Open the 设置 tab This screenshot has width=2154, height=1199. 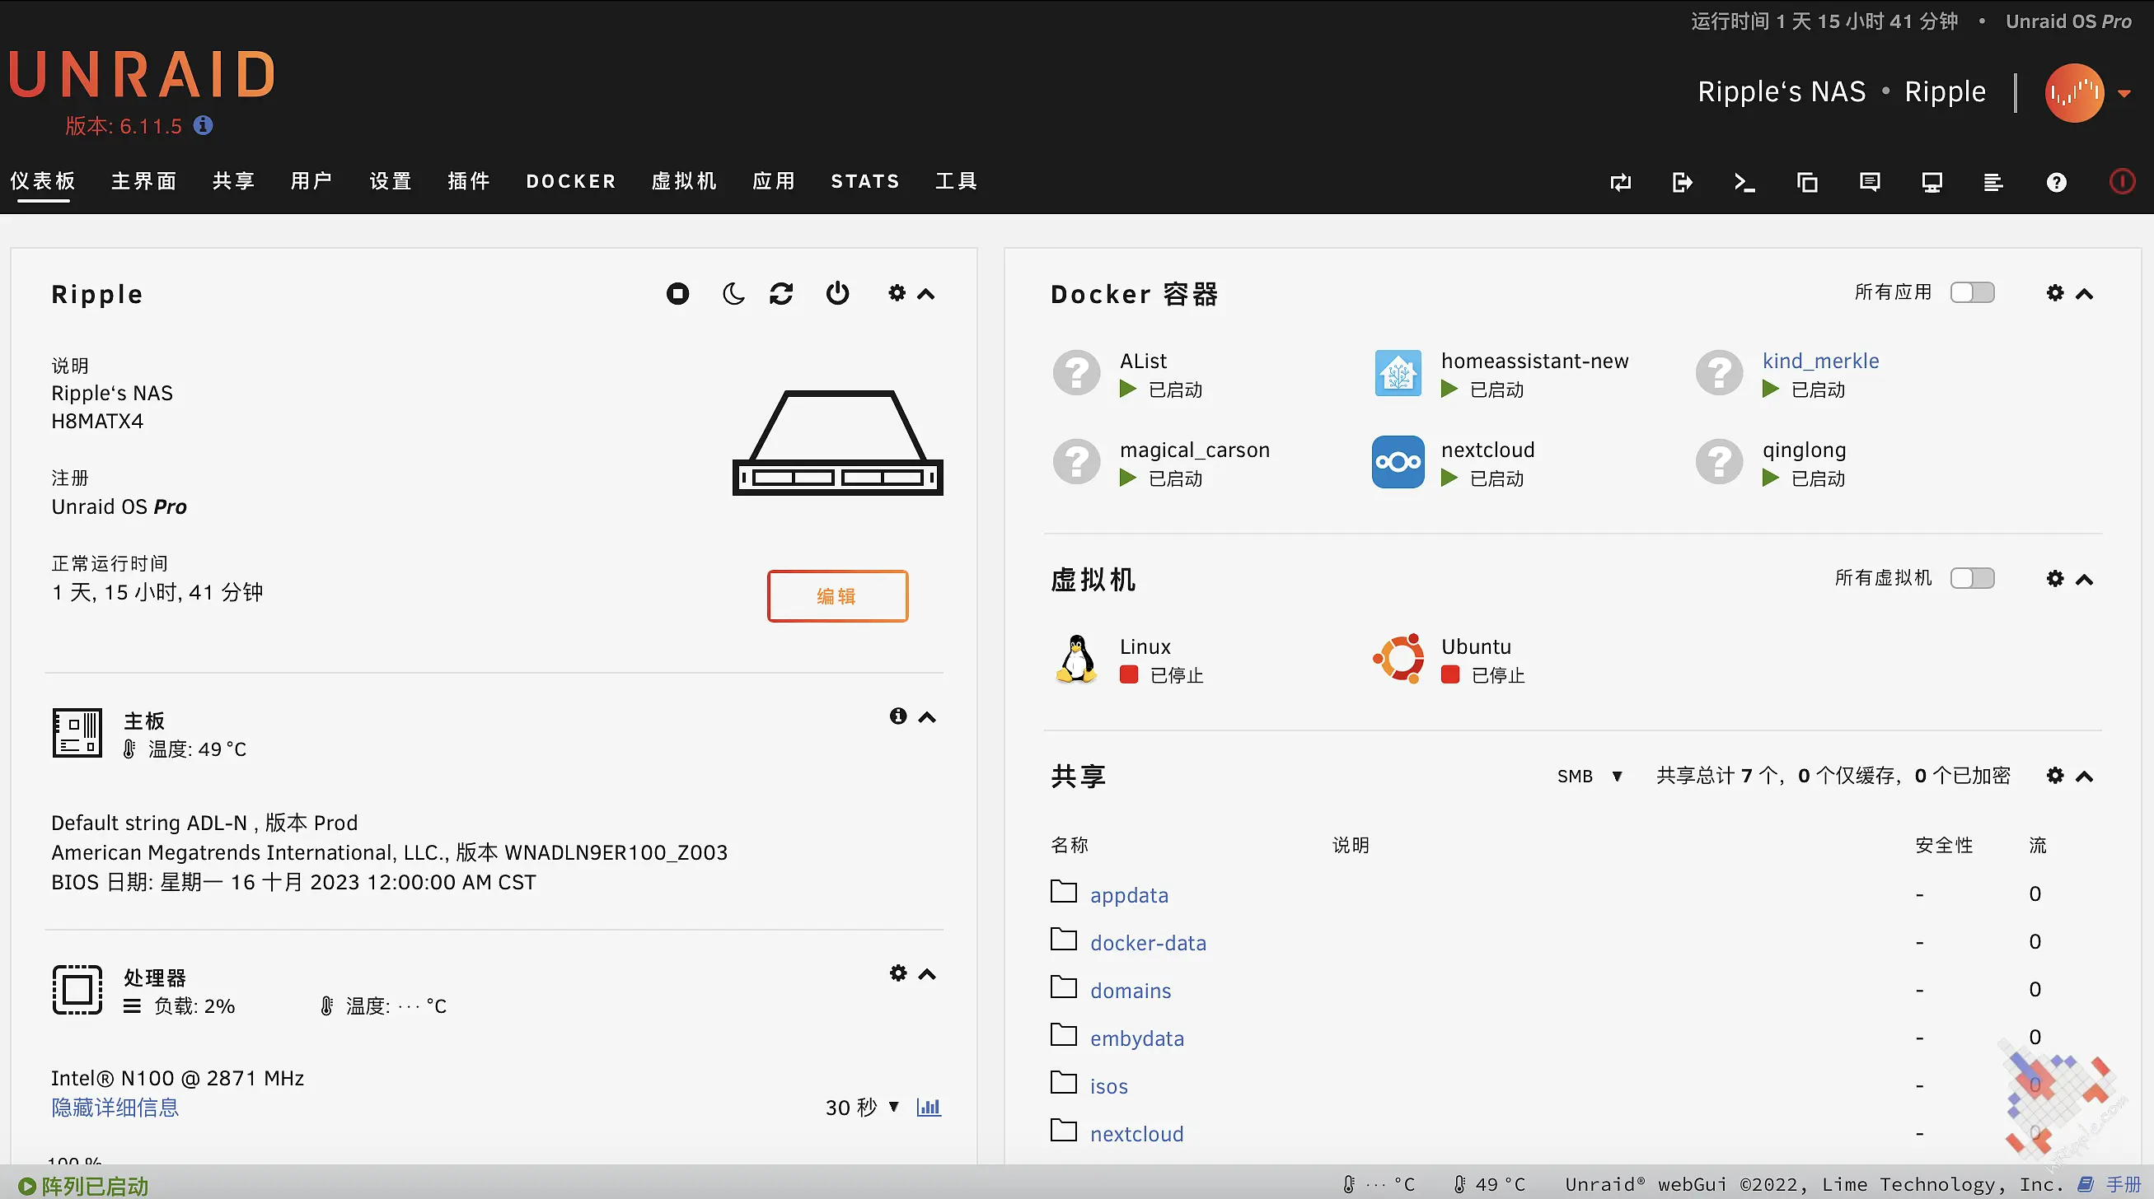click(x=391, y=181)
